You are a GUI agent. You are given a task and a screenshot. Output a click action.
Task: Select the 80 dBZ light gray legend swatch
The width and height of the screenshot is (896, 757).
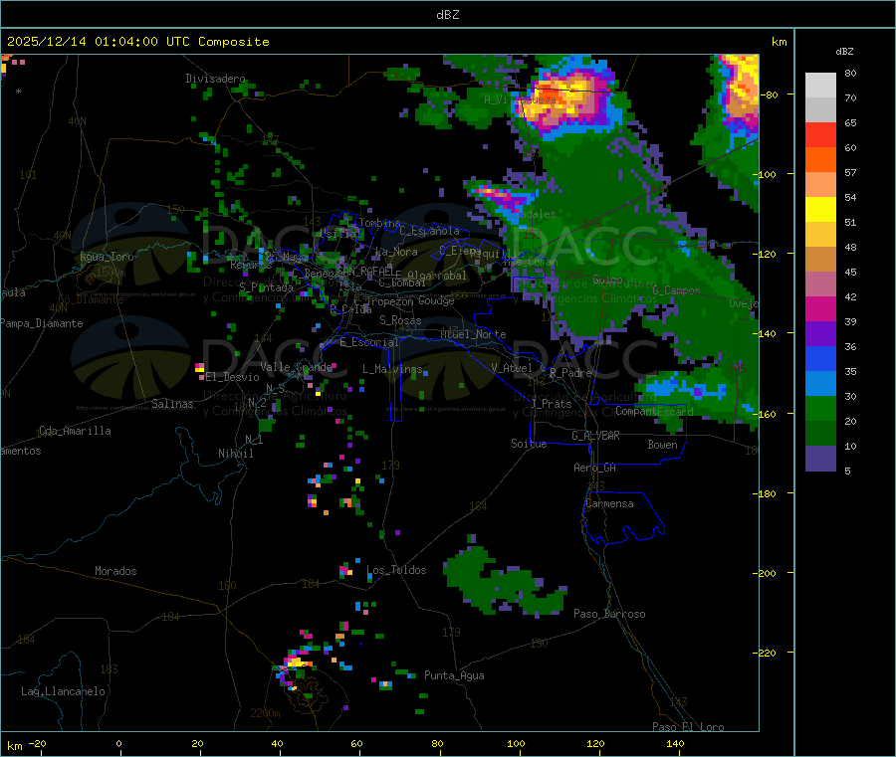820,86
